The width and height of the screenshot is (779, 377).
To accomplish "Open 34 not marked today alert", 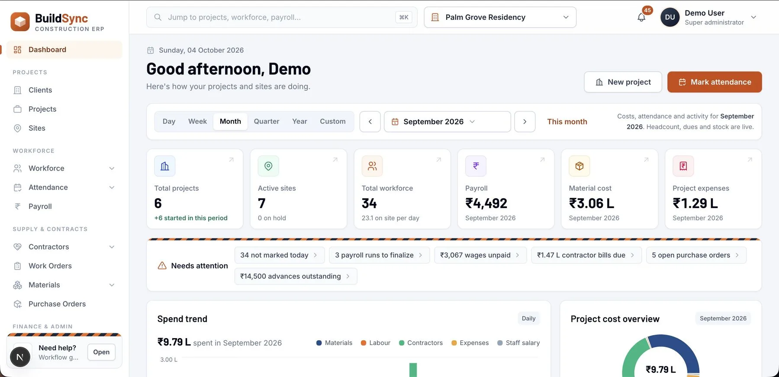I will tap(279, 255).
